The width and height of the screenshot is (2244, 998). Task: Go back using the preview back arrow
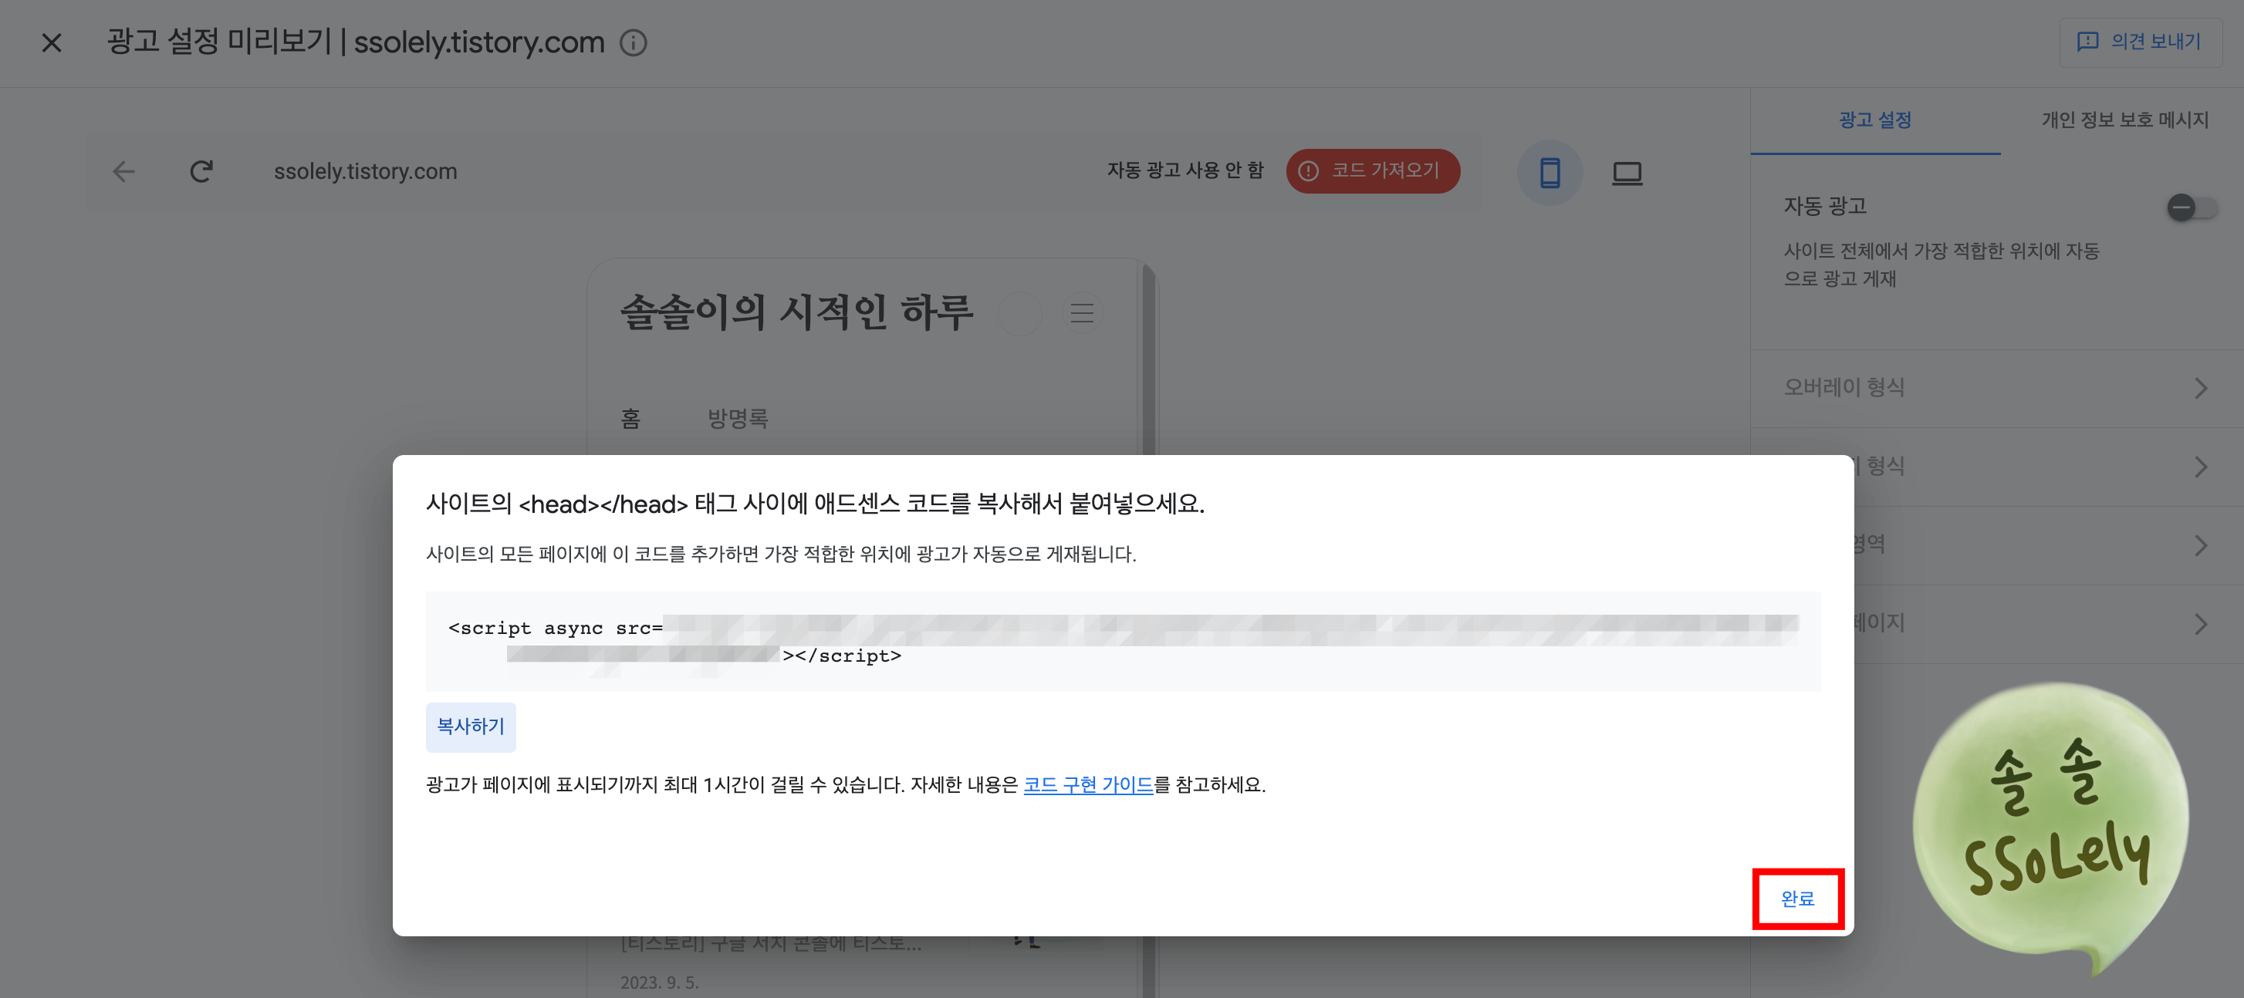[x=123, y=171]
